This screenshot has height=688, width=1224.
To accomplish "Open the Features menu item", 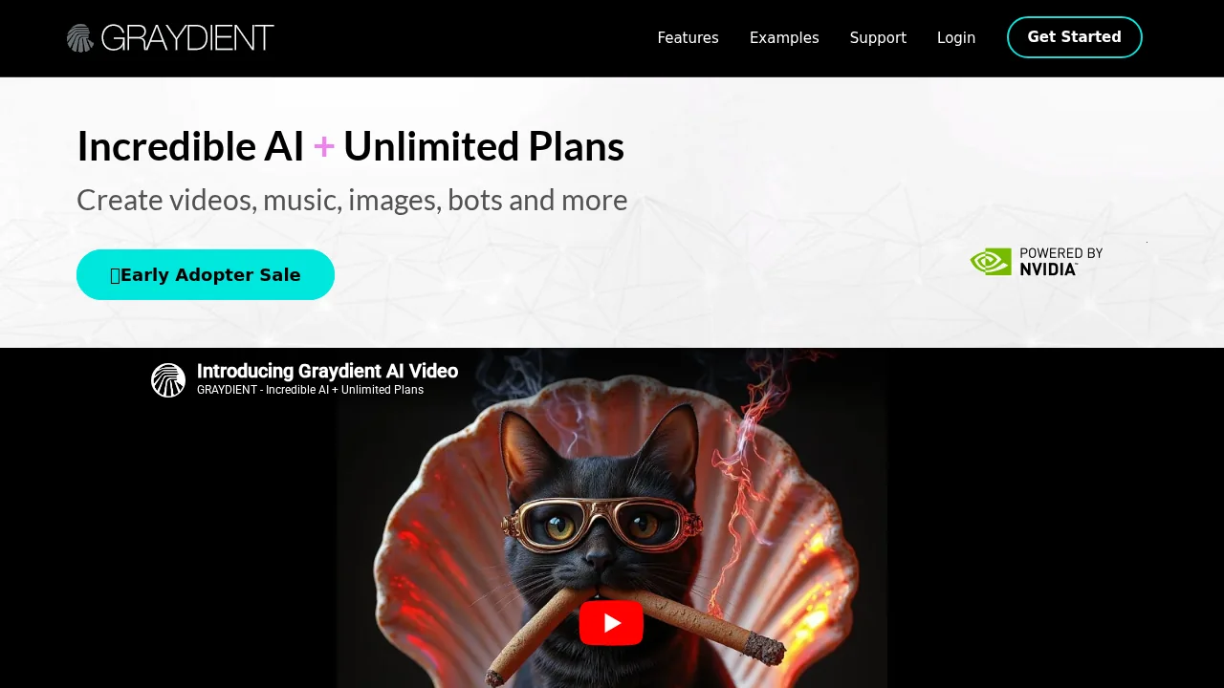I will [x=688, y=38].
